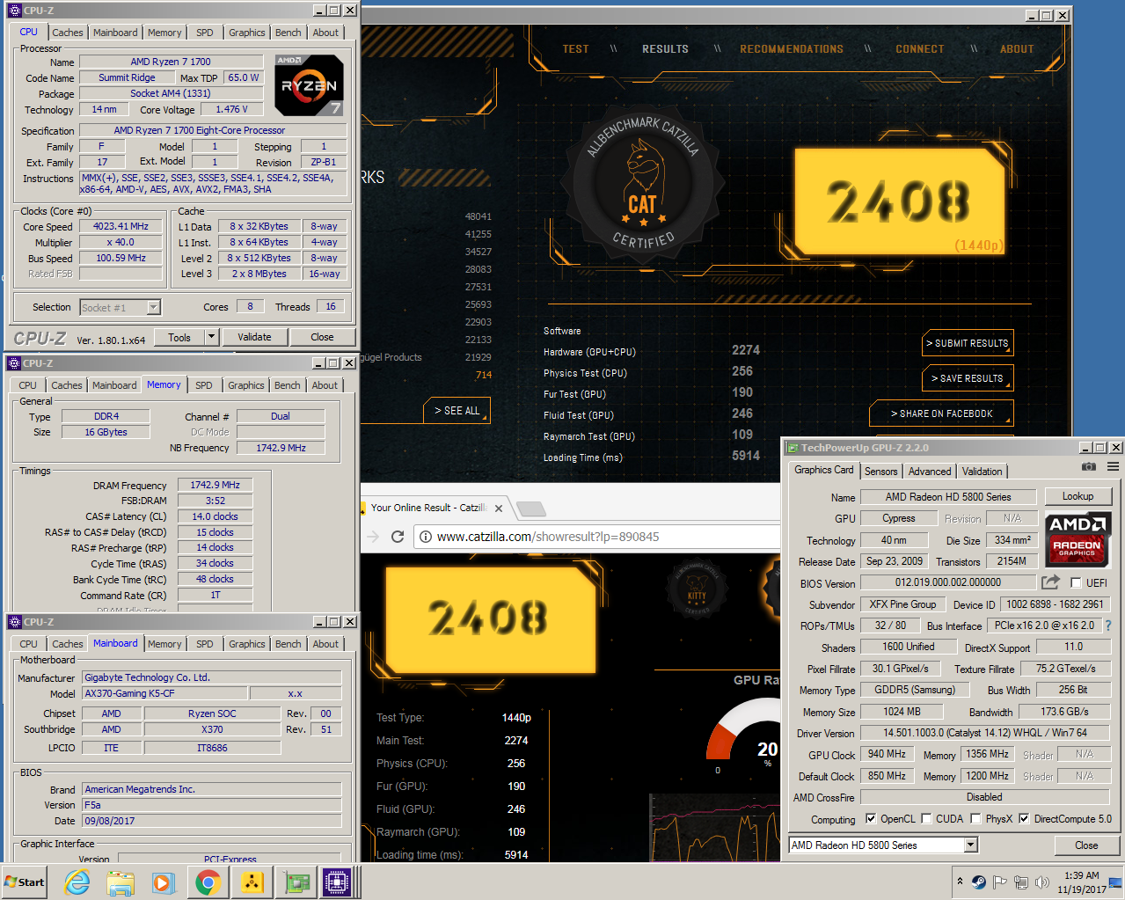Click the AMD Radeon Graphics logo in GPU-Z

(1078, 540)
